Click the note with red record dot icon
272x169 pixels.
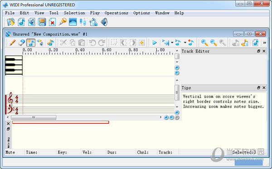point(191,42)
